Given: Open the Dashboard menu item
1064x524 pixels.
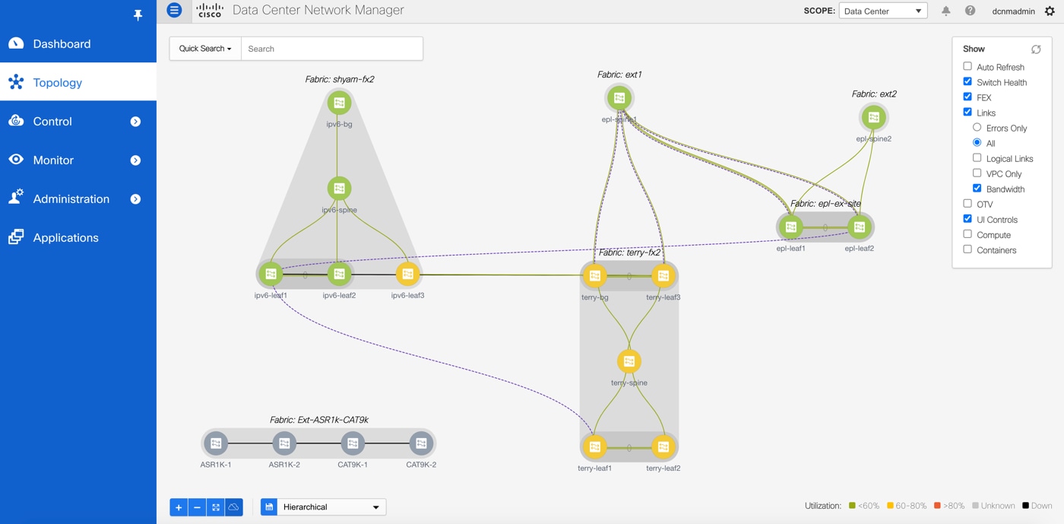Looking at the screenshot, I should tap(78, 44).
